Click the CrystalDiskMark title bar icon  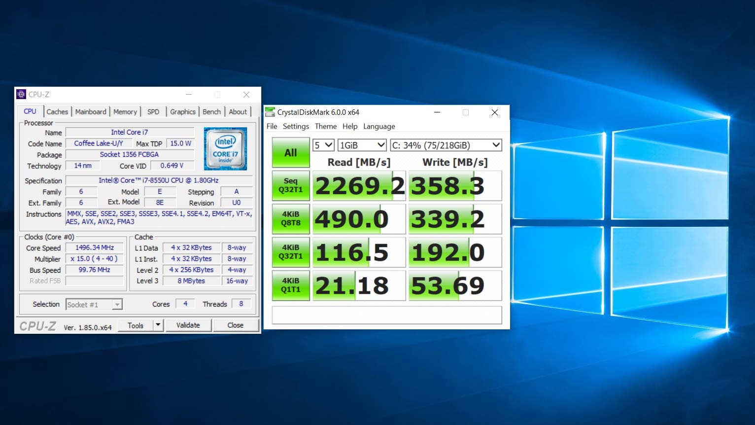270,112
